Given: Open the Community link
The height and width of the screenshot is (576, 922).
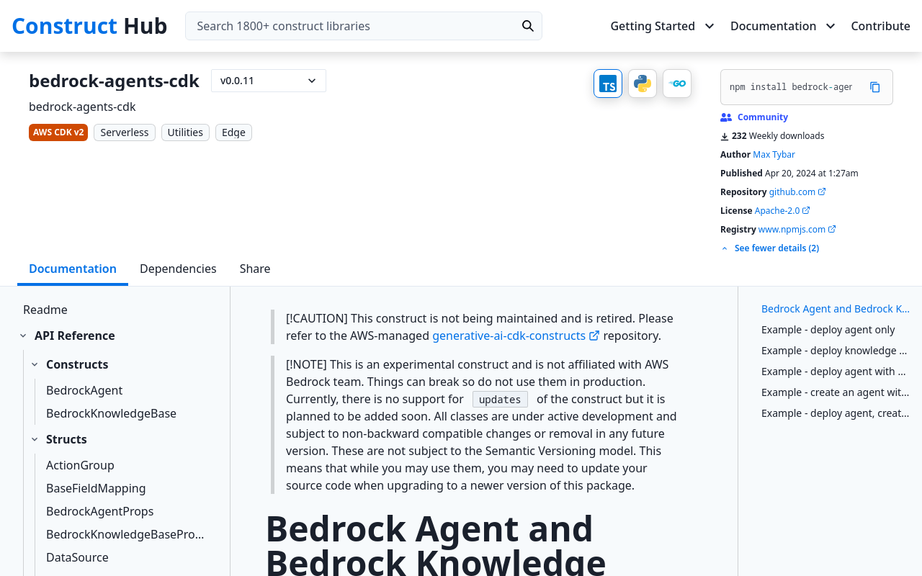Looking at the screenshot, I should pos(763,117).
